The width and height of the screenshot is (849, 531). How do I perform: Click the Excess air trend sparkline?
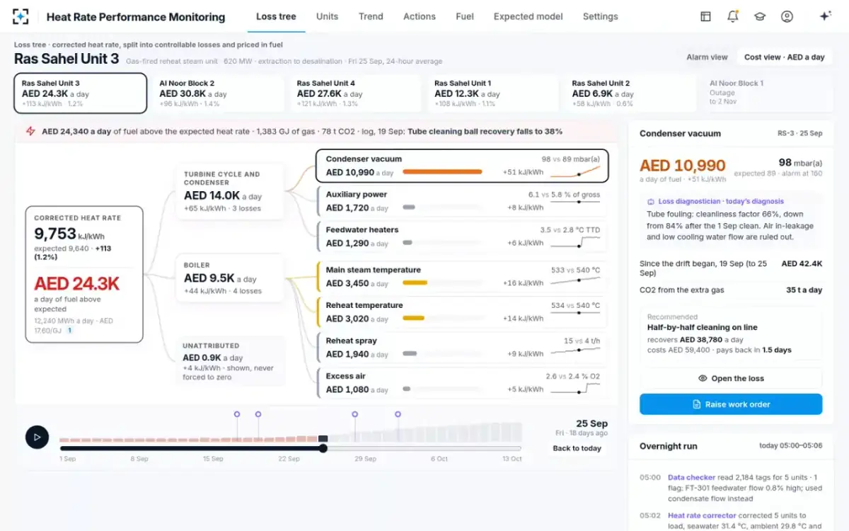coord(575,389)
